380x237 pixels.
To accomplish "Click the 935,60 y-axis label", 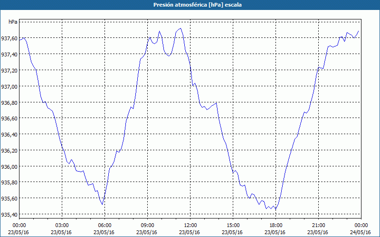I will pos(9,198).
